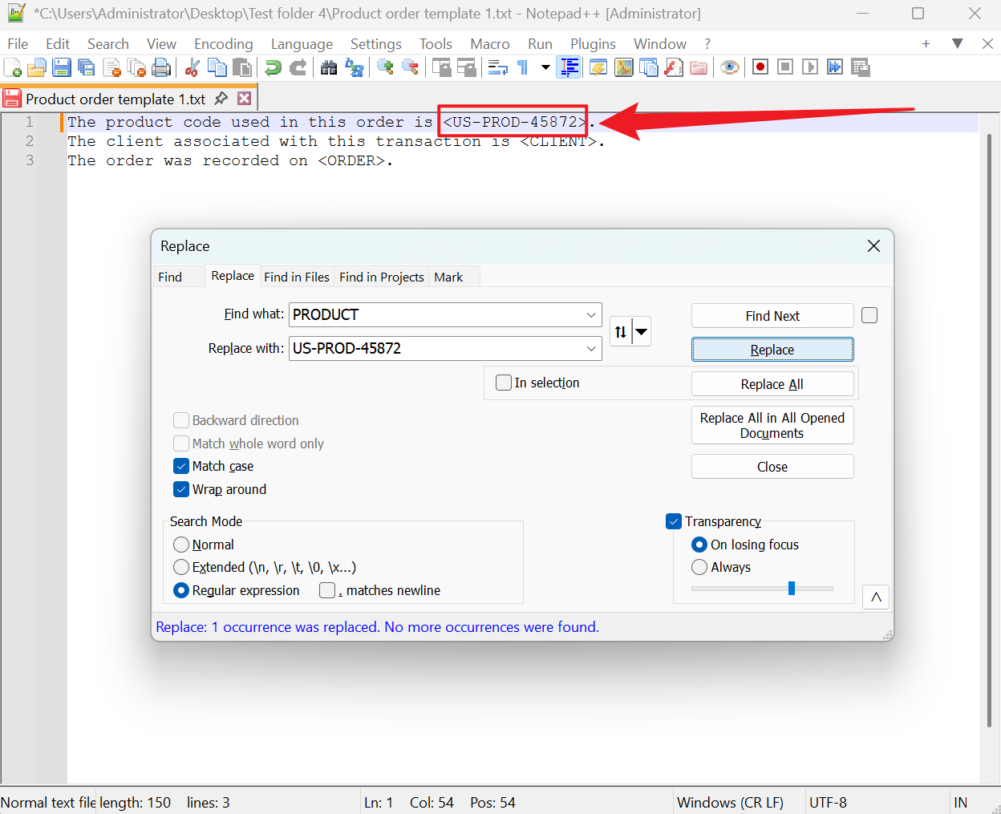This screenshot has height=814, width=1001.
Task: Click the Zoom In magnifier icon
Action: (385, 67)
